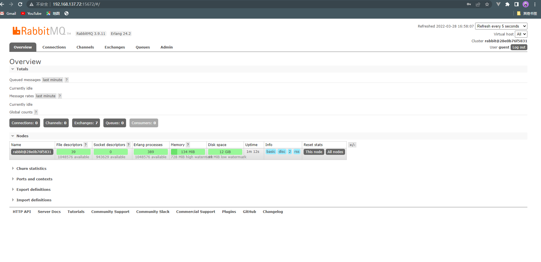Click the share page icon
This screenshot has width=541, height=262.
[x=478, y=4]
